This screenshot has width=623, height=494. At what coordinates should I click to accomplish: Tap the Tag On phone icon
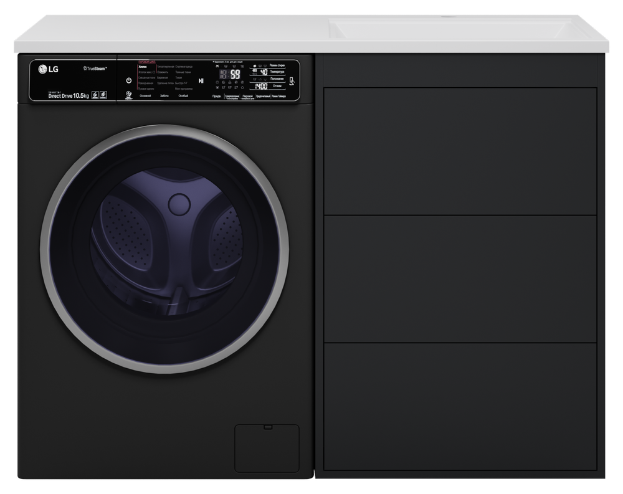(292, 82)
